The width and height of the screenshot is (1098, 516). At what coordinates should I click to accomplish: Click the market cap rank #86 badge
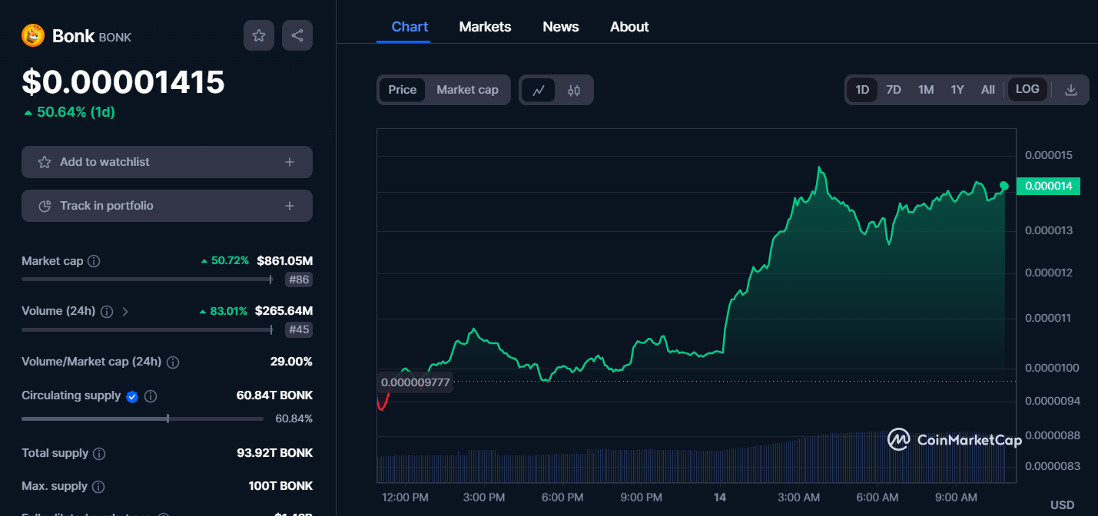[298, 279]
